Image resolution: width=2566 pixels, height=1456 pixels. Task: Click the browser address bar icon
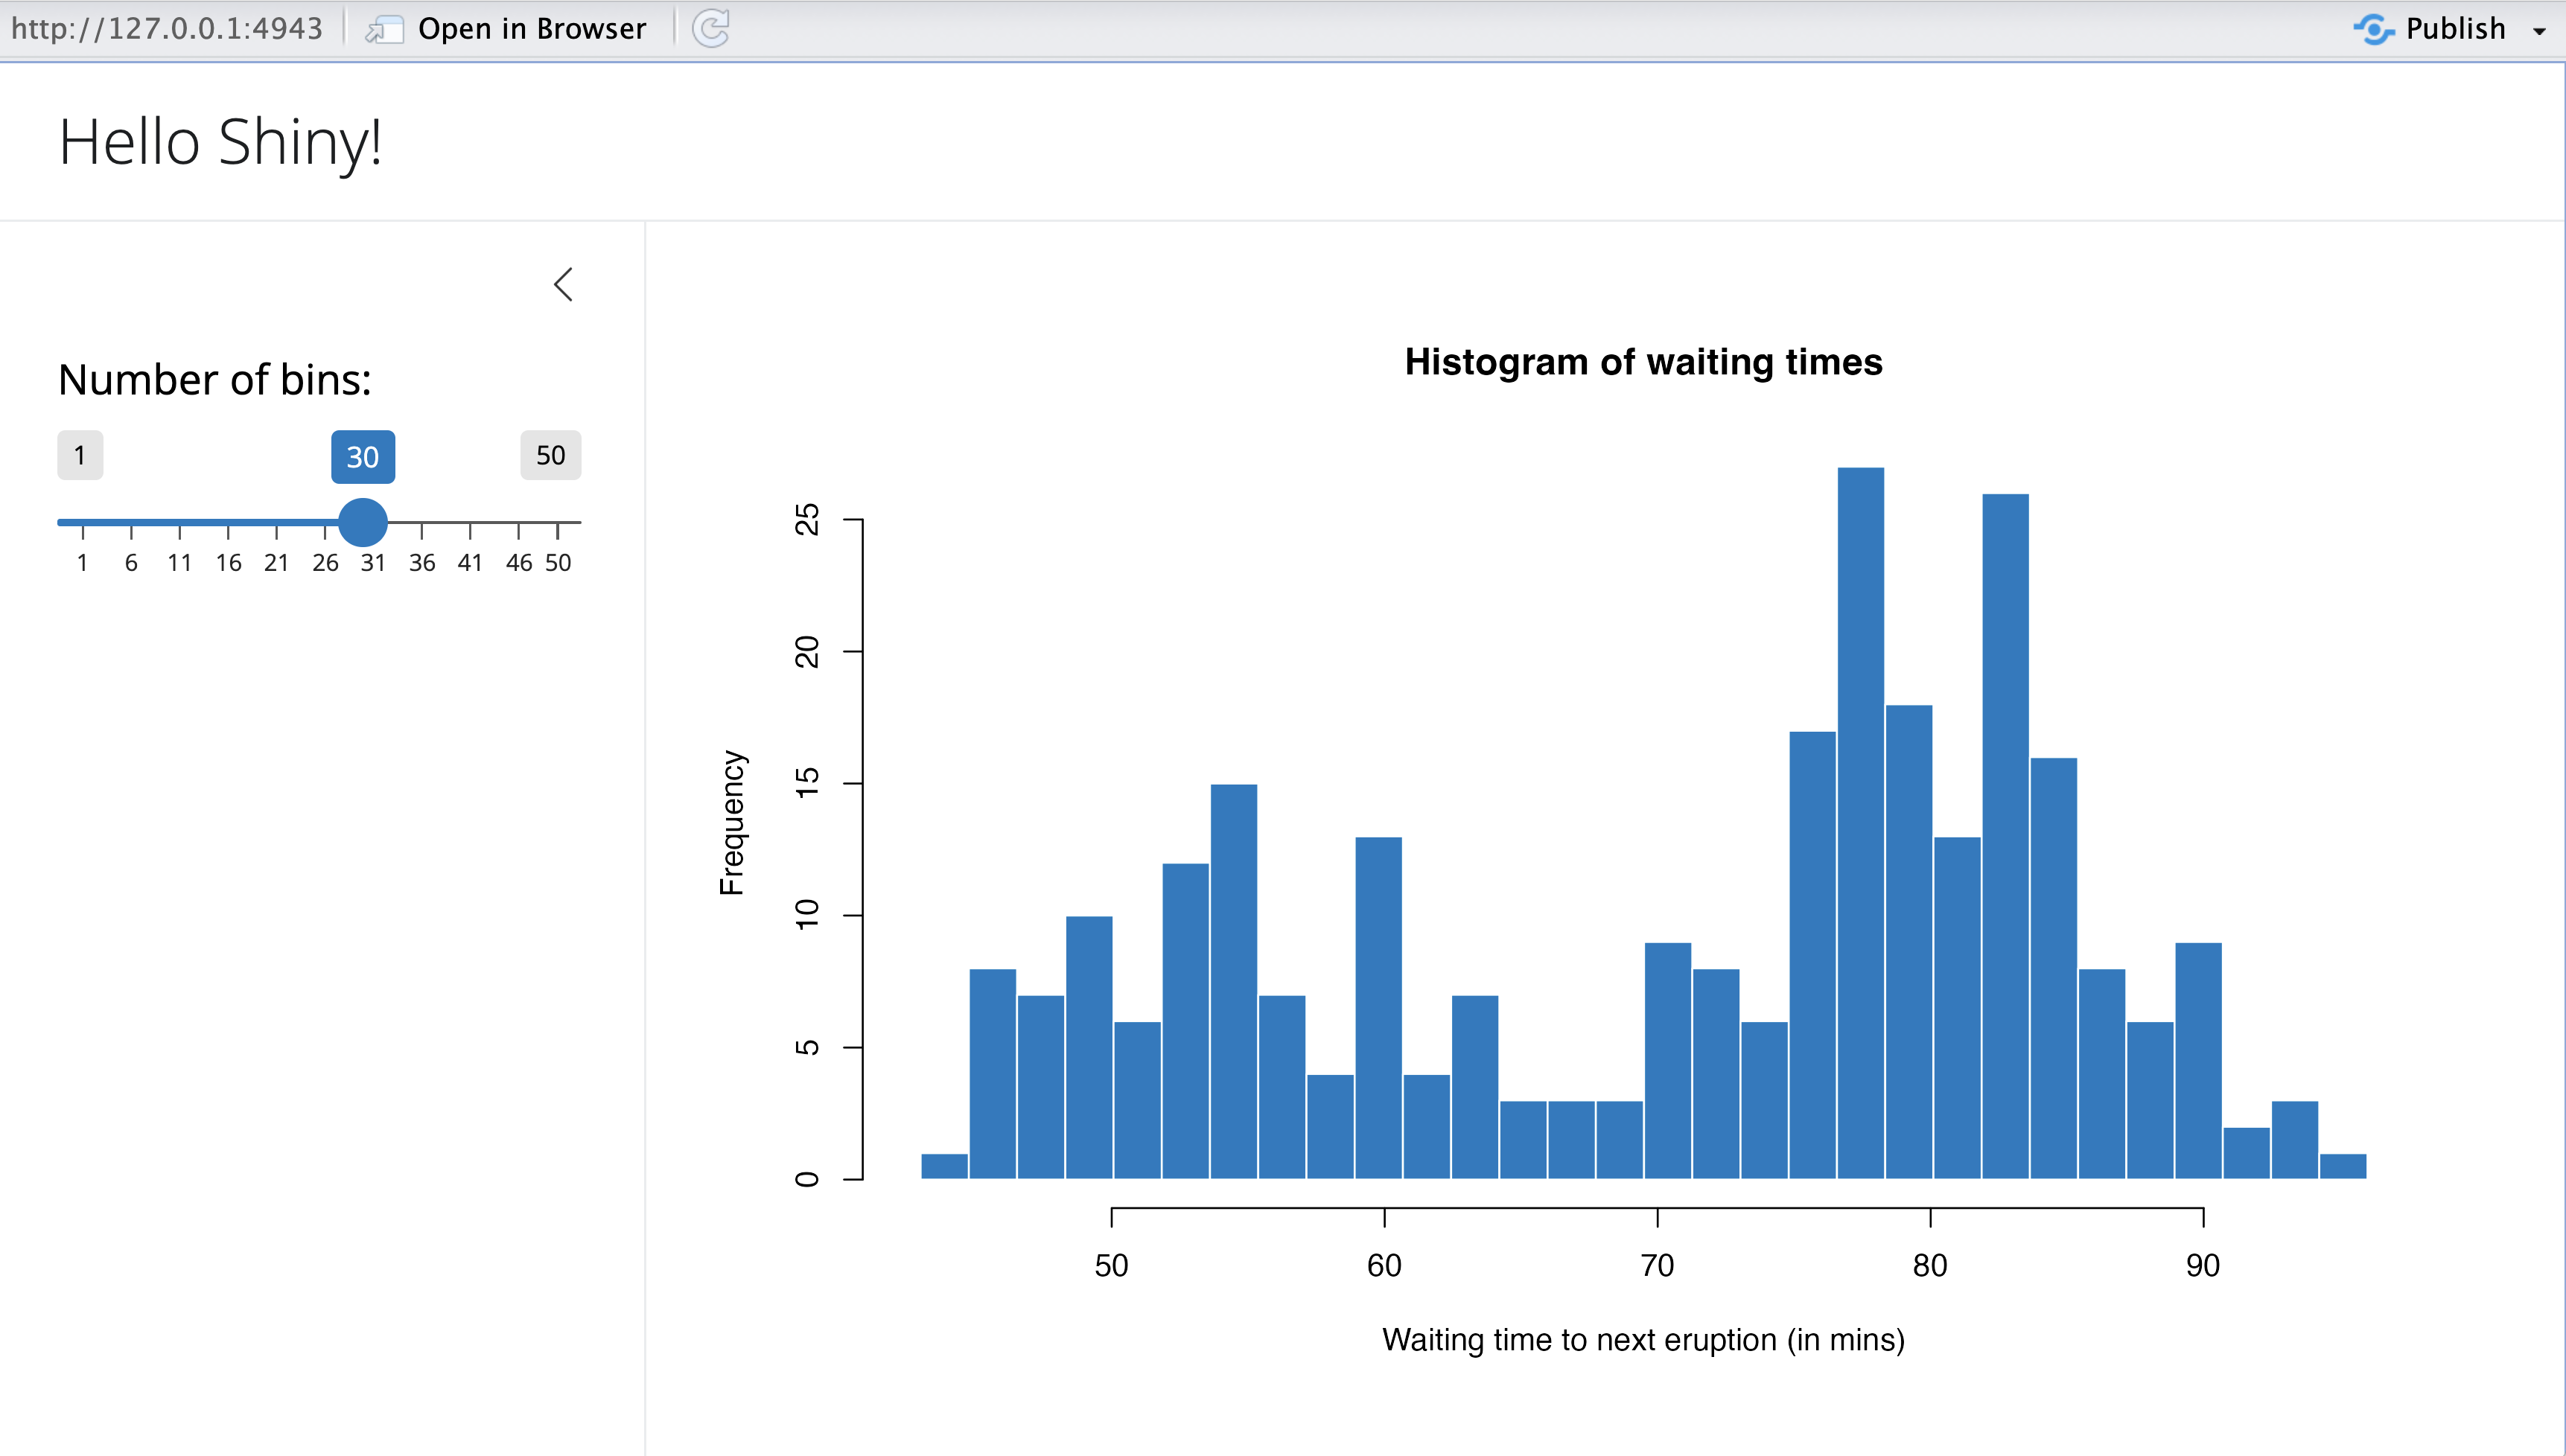[x=384, y=27]
